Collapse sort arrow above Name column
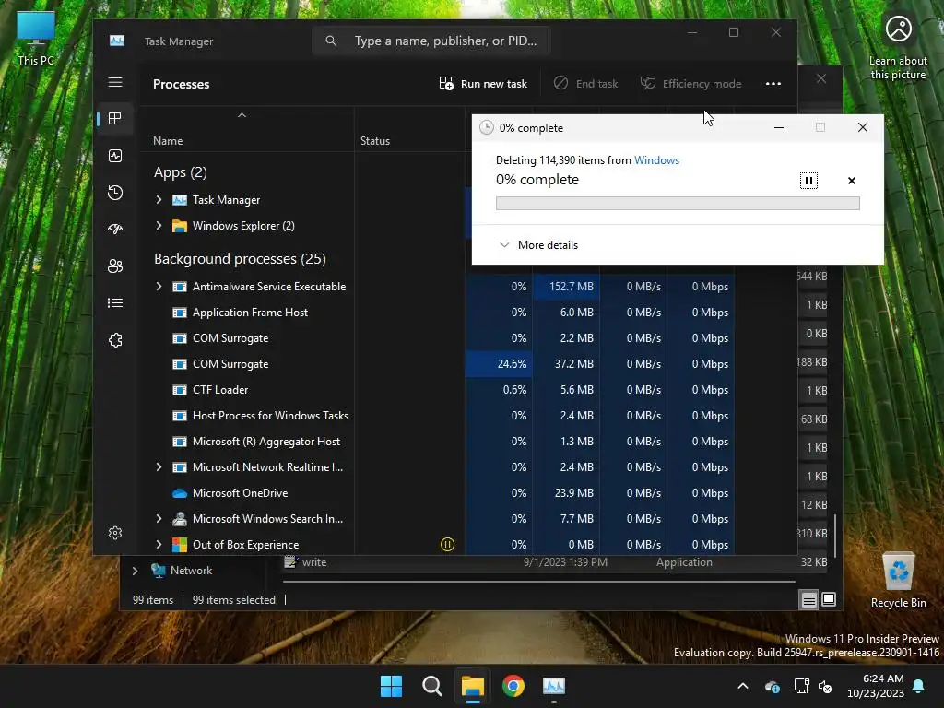 [x=242, y=115]
